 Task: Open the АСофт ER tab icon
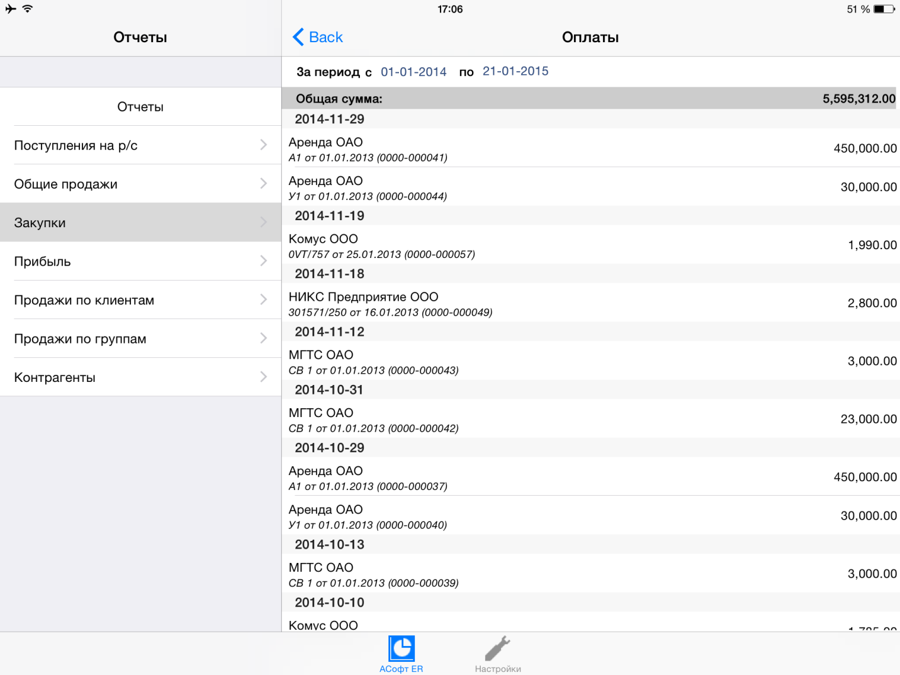[402, 649]
